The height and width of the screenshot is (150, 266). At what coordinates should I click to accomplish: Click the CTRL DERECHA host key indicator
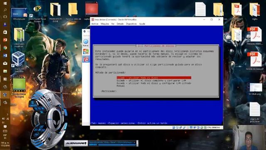213,127
